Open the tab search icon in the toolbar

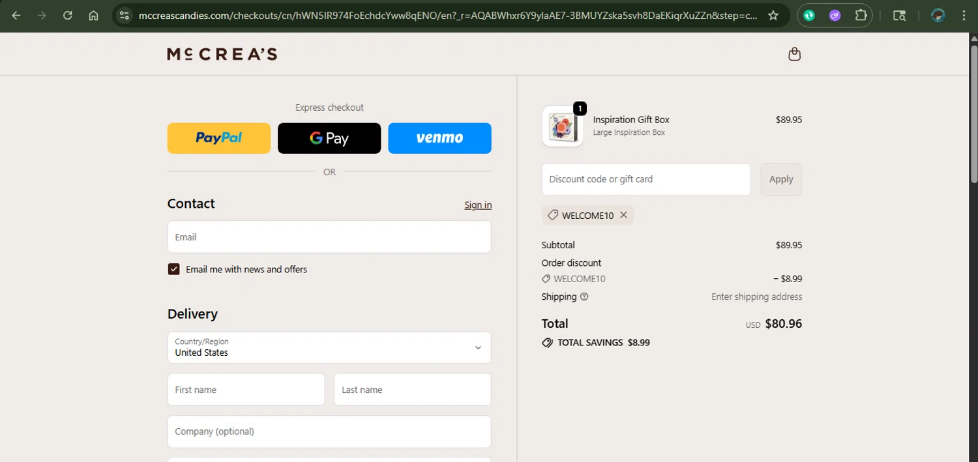899,16
